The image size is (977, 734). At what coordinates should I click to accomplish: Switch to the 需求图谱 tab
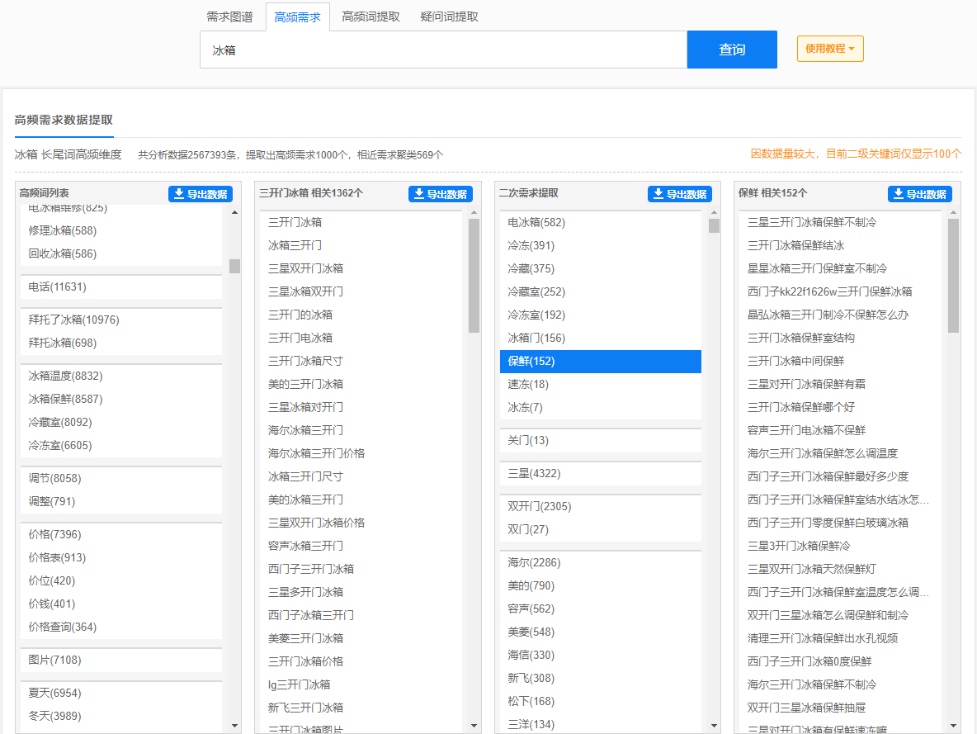[230, 17]
